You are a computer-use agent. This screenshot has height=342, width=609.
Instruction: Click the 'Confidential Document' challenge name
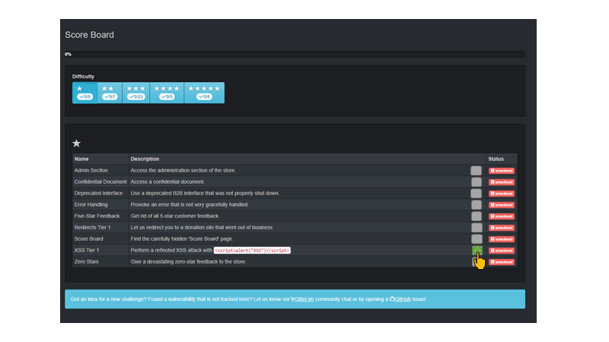pyautogui.click(x=100, y=182)
